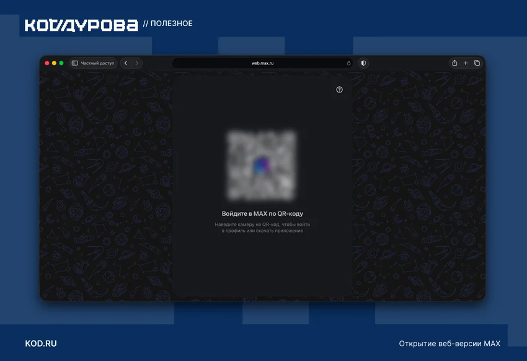Click the 'Войдите в MAX по QR-коду' heading
Image resolution: width=527 pixels, height=361 pixels.
[262, 213]
